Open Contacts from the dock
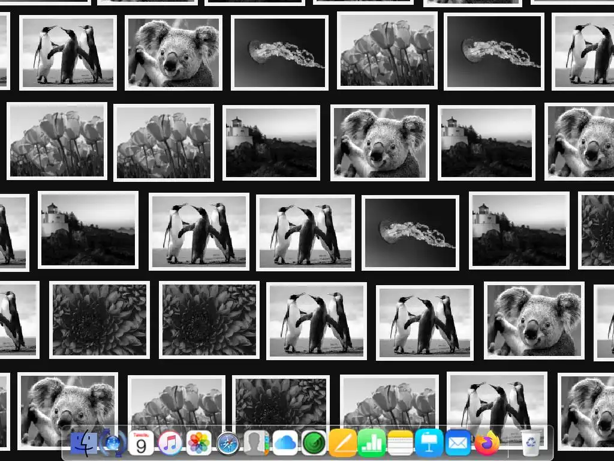 (x=256, y=444)
